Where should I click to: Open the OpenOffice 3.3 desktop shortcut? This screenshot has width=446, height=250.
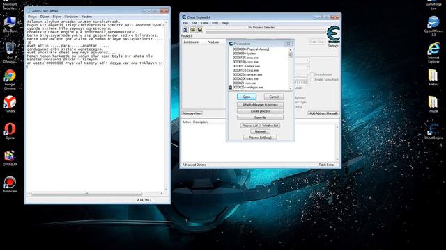coord(433,26)
